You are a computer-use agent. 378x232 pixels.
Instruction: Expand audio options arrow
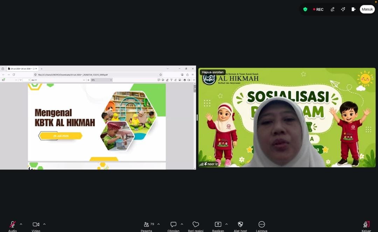tap(21, 224)
